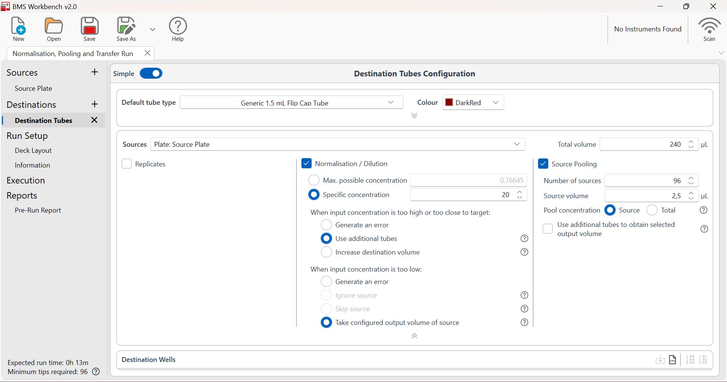Open help for additional tubes output volume
Image resolution: width=727 pixels, height=382 pixels.
(x=704, y=229)
